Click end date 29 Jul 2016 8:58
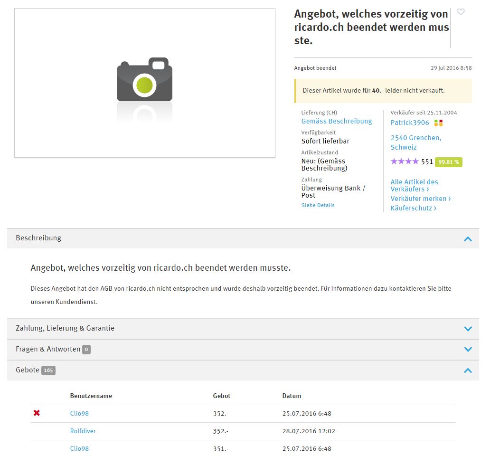The image size is (481, 456). click(451, 68)
